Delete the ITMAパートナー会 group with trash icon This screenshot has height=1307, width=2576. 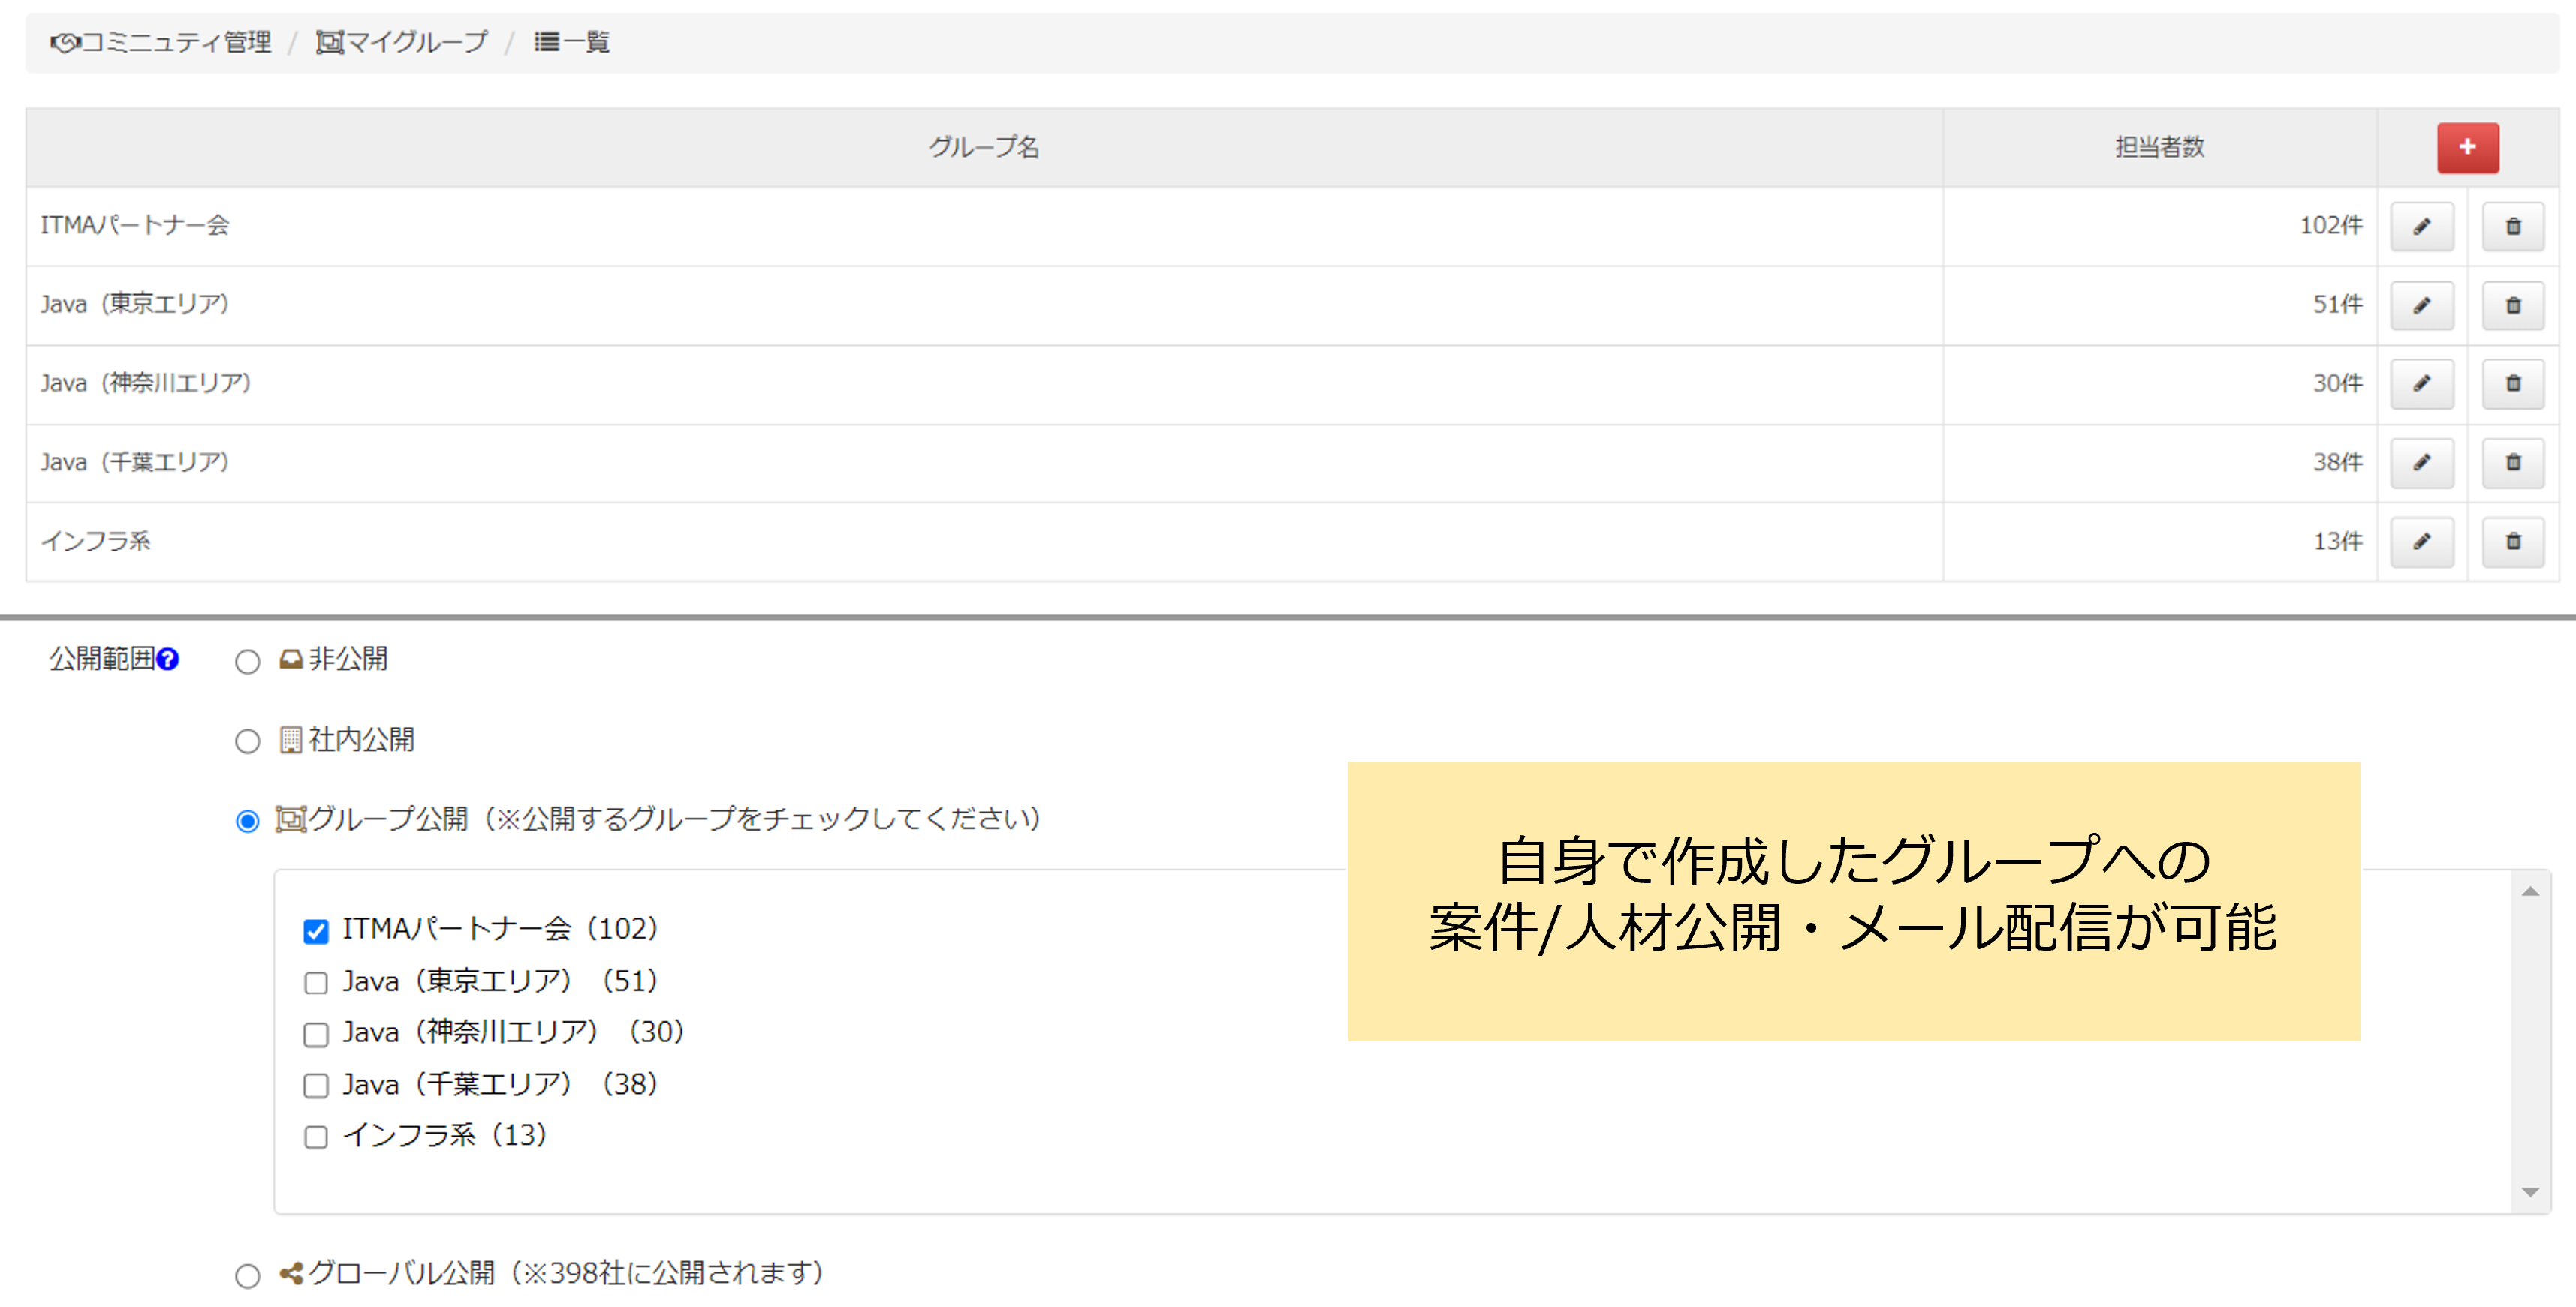(2513, 226)
